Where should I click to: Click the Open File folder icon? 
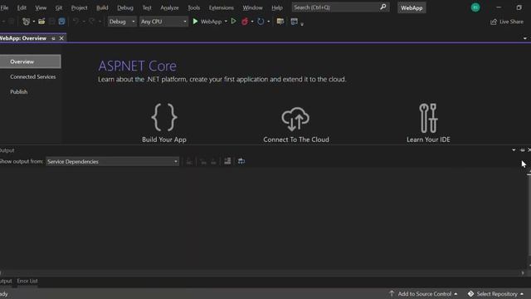41,22
